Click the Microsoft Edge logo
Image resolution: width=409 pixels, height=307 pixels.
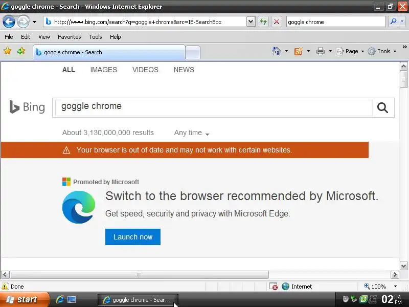pyautogui.click(x=79, y=207)
